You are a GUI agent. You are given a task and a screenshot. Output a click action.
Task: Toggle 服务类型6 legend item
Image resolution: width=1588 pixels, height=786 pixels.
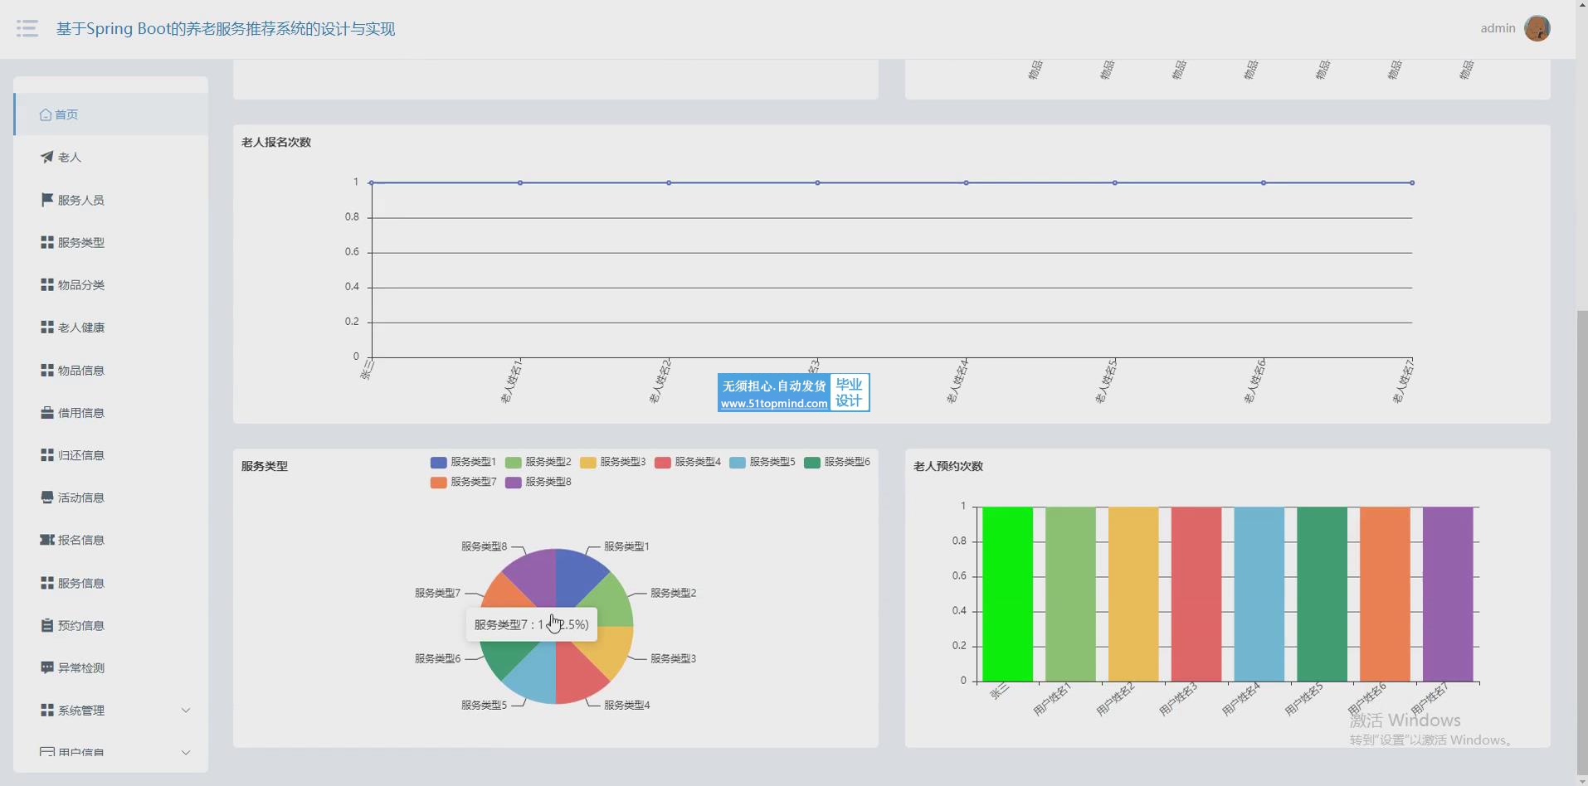click(836, 462)
